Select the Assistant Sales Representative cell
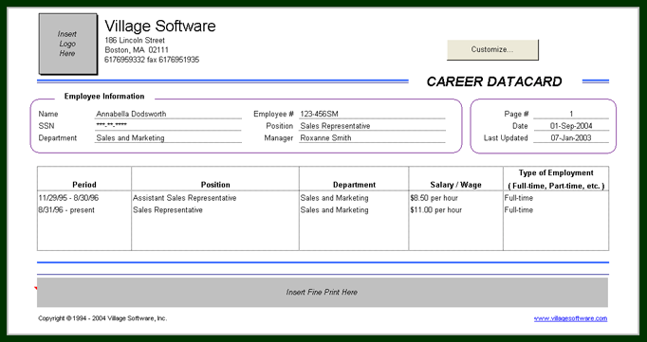 point(215,198)
